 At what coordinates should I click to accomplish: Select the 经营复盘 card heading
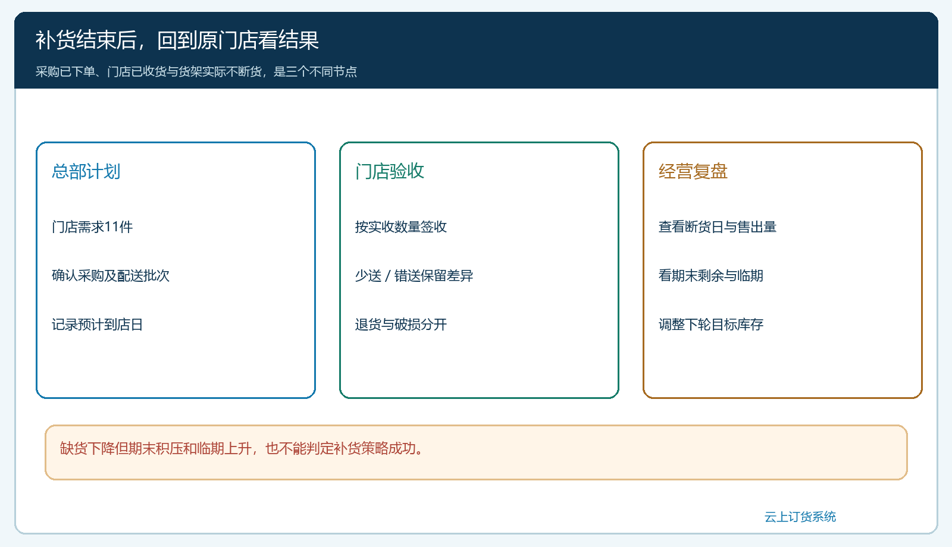[x=693, y=171]
